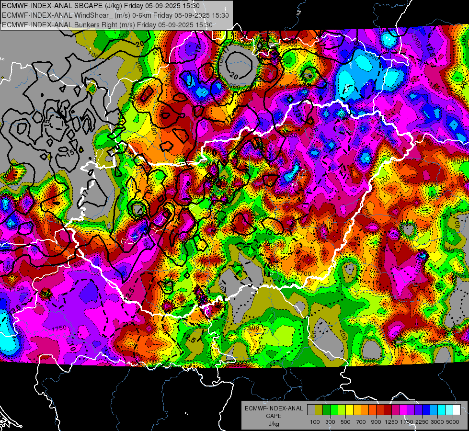
Task: Select the dark red legend swatch above 1250
Action: coord(388,410)
